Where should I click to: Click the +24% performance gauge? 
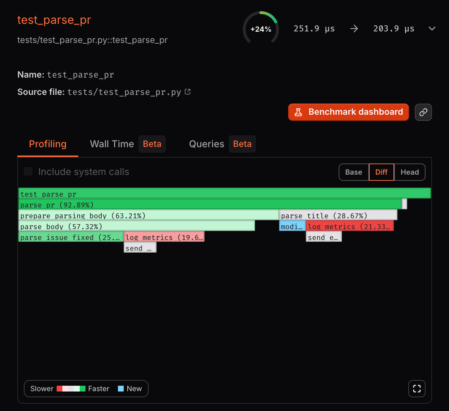(260, 28)
